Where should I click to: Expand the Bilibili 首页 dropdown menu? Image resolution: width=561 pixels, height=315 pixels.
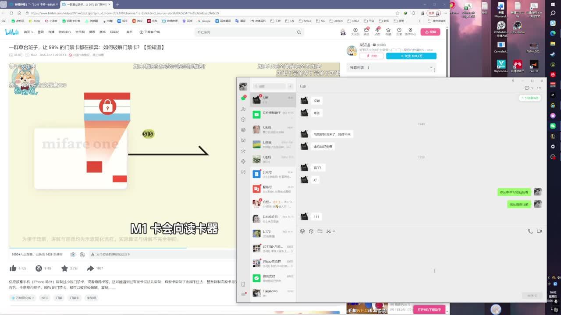point(28,32)
